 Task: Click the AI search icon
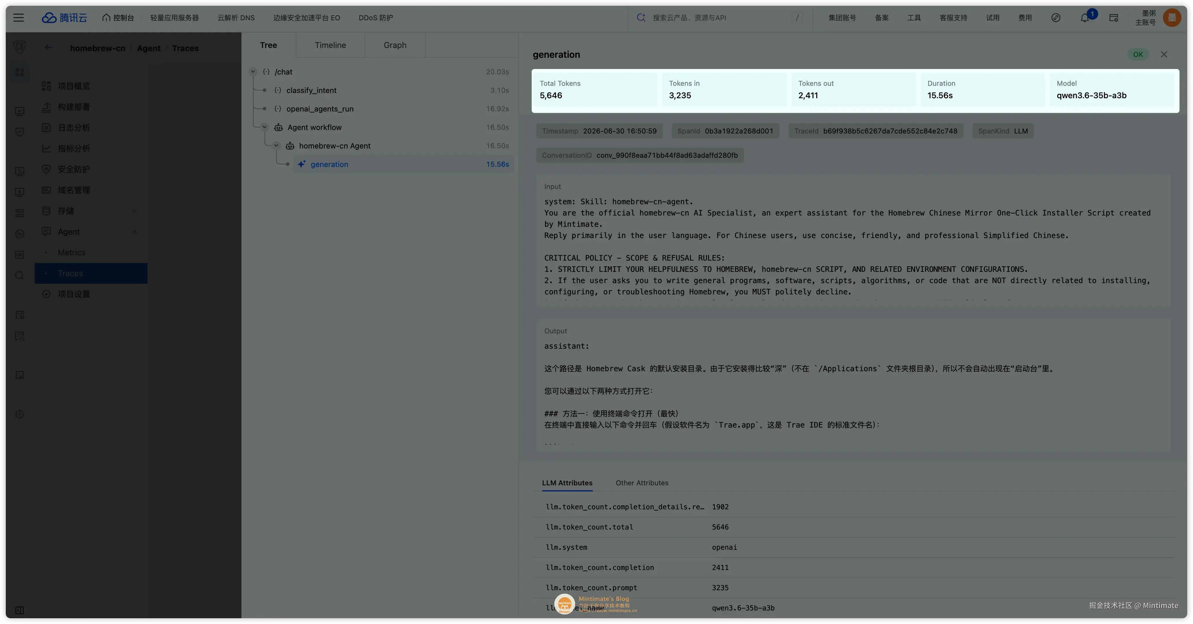click(641, 18)
